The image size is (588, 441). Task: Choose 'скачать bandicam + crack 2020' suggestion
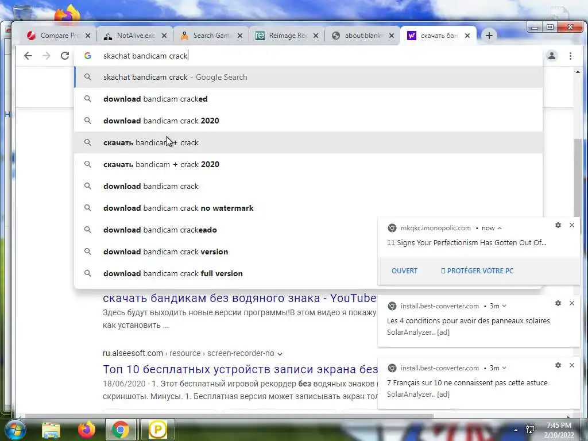308,164
